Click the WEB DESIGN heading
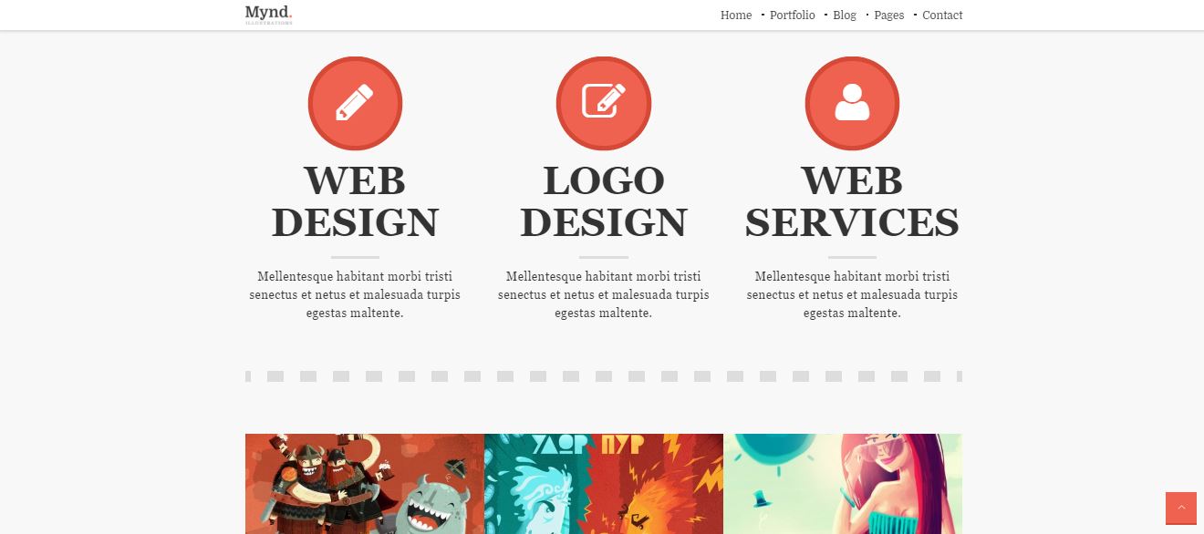The width and height of the screenshot is (1204, 534). coord(355,201)
